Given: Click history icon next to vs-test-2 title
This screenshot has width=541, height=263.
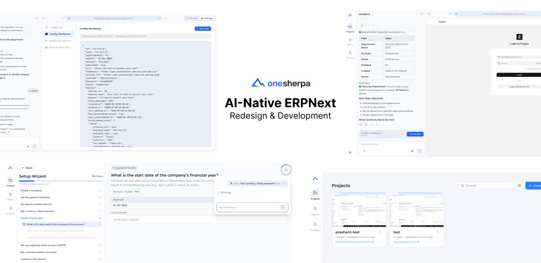Looking at the screenshot, I should coord(421,14).
